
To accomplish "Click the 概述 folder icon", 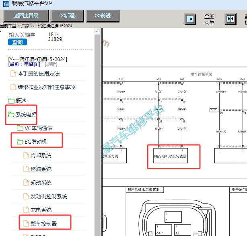I will 11,101.
